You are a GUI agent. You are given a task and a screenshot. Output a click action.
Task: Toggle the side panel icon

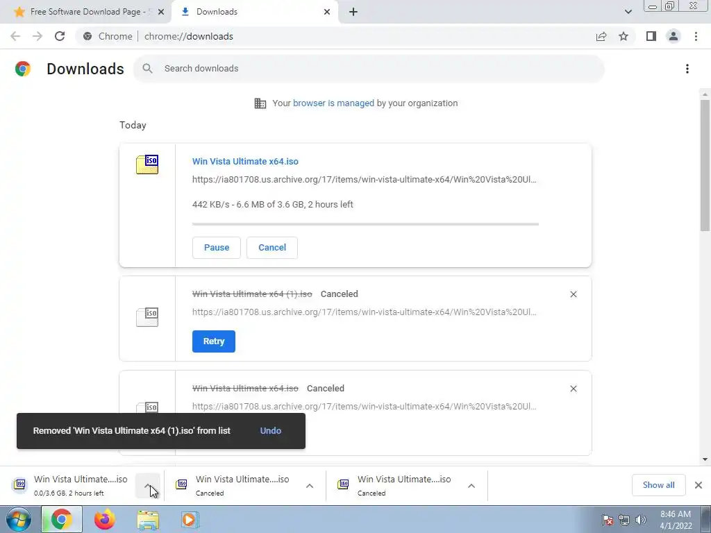click(x=651, y=36)
